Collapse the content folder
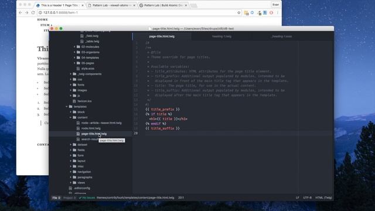The image size is (375, 211). [x=82, y=117]
